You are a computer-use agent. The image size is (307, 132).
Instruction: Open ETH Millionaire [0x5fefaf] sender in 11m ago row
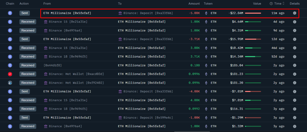[67, 13]
